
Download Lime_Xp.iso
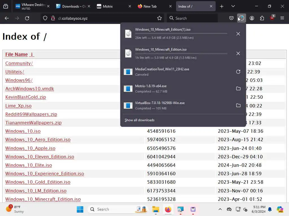tap(18, 106)
